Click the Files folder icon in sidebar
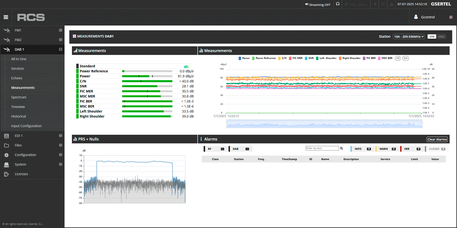This screenshot has width=457, height=228. (x=6, y=145)
